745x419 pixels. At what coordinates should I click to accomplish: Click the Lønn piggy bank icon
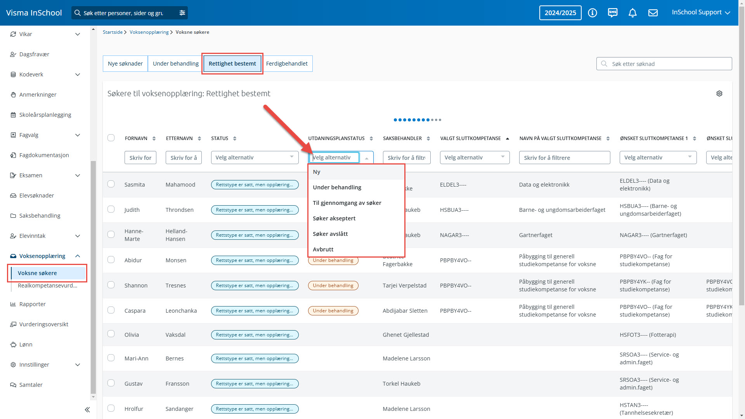pyautogui.click(x=13, y=345)
